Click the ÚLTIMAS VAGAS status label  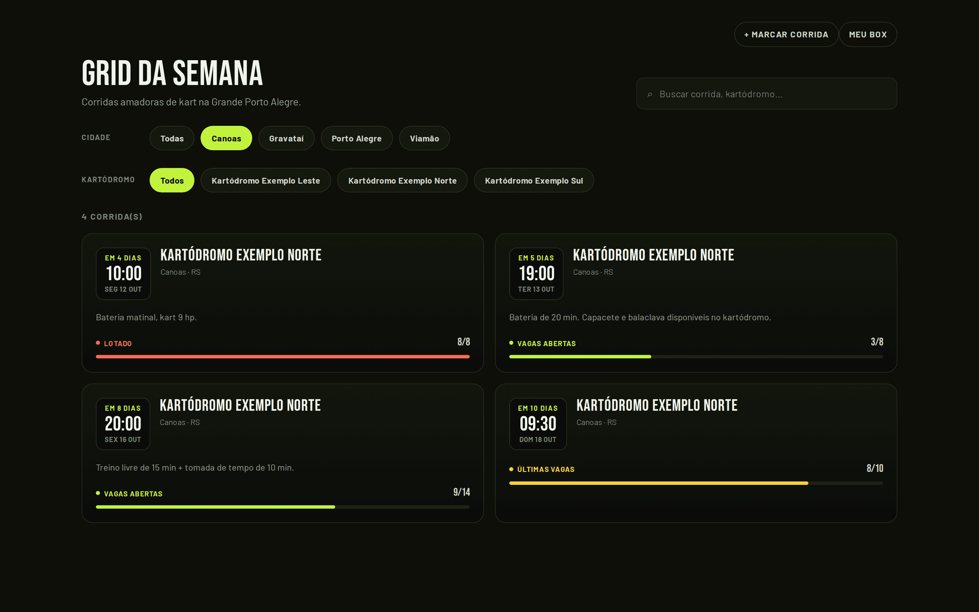[546, 470]
